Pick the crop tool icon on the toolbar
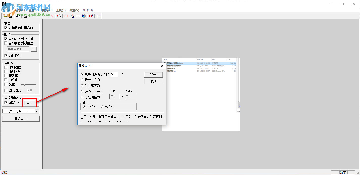This screenshot has height=175, width=360. click(x=98, y=15)
